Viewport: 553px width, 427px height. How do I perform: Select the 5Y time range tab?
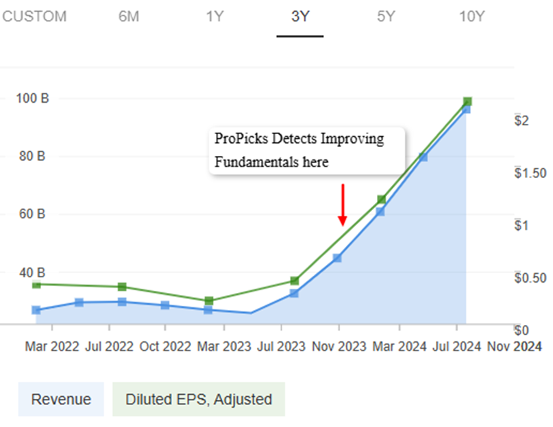tap(386, 16)
